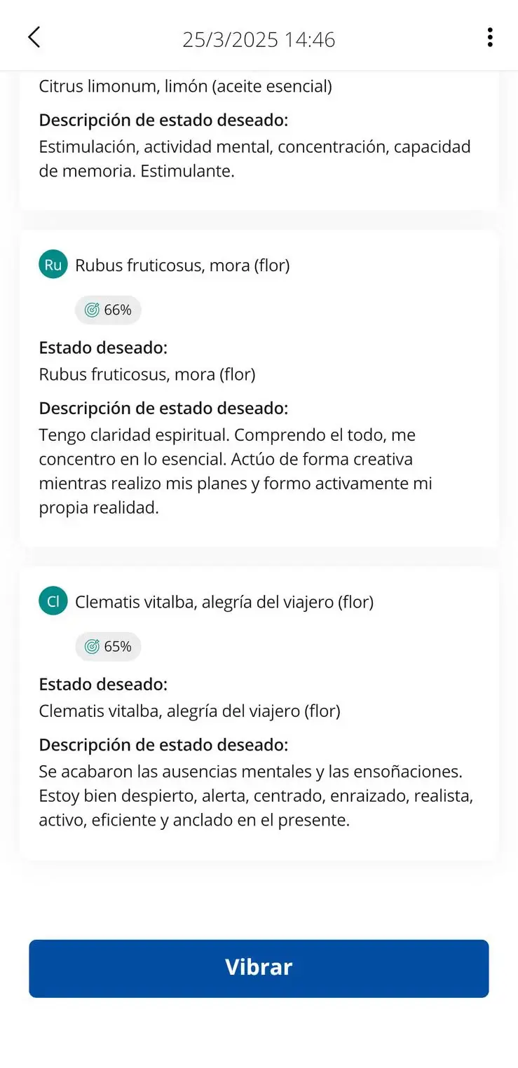Click target icon in 65% badge
518x1068 pixels.
pyautogui.click(x=92, y=647)
